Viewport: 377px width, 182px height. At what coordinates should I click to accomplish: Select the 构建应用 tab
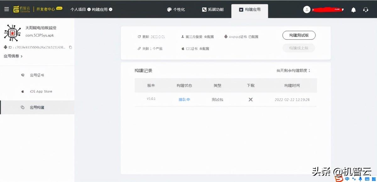point(249,9)
